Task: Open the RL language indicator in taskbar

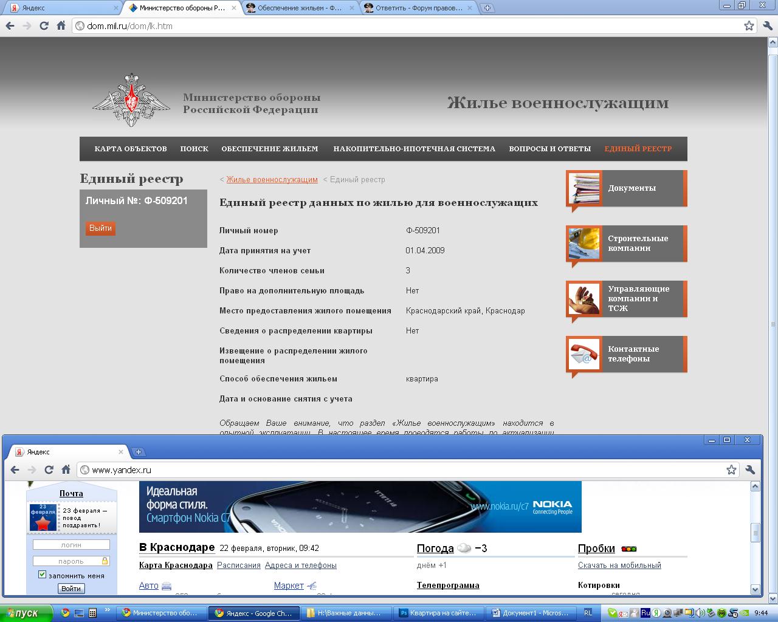Action: point(588,613)
